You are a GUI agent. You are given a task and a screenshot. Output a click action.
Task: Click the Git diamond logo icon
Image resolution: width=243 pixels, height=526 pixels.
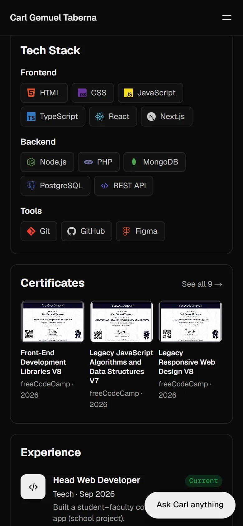(x=31, y=231)
